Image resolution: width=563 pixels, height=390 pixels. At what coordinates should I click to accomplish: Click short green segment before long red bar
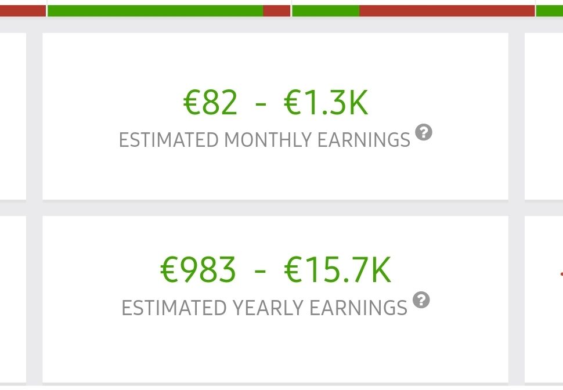[x=326, y=10]
